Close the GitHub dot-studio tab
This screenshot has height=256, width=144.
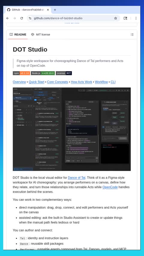point(48,10)
